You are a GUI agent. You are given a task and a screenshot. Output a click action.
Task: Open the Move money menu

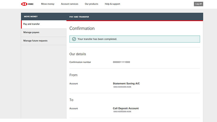[48, 4]
